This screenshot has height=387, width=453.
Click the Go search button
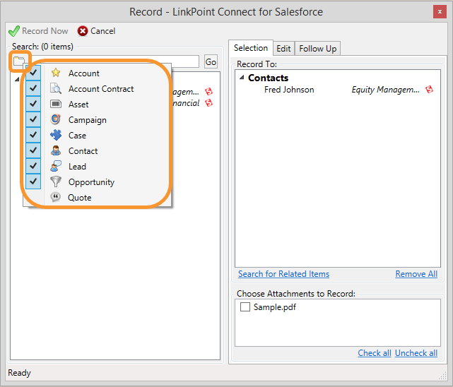(211, 61)
